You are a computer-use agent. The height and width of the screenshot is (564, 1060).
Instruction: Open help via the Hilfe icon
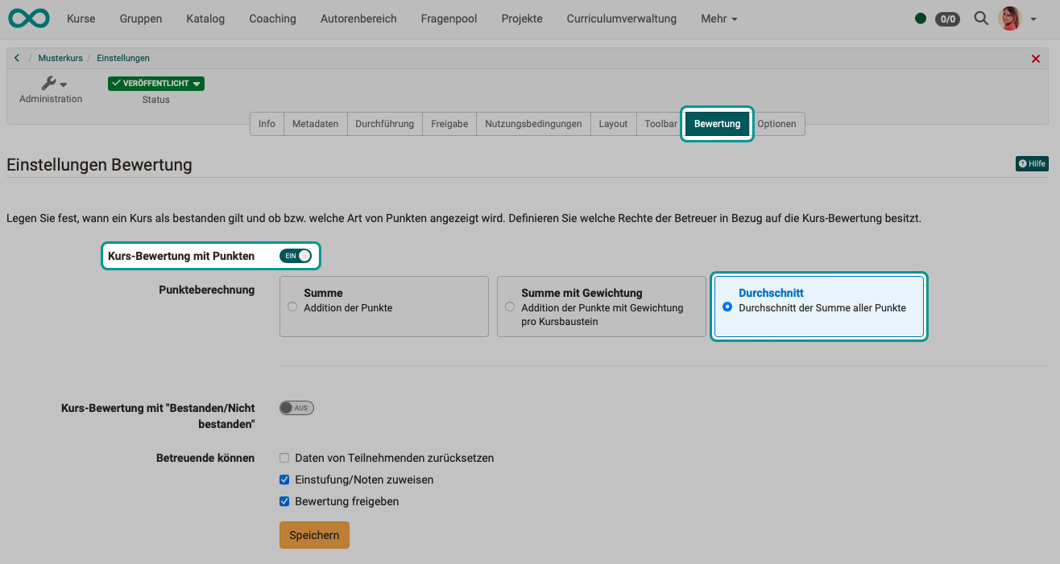click(x=1032, y=163)
